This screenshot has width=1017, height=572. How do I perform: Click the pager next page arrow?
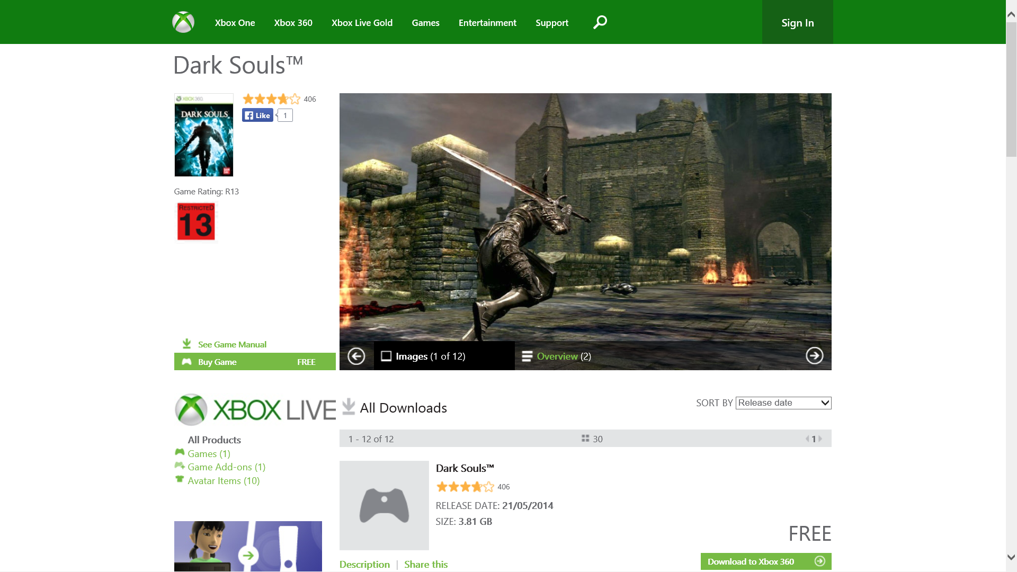[x=820, y=439]
